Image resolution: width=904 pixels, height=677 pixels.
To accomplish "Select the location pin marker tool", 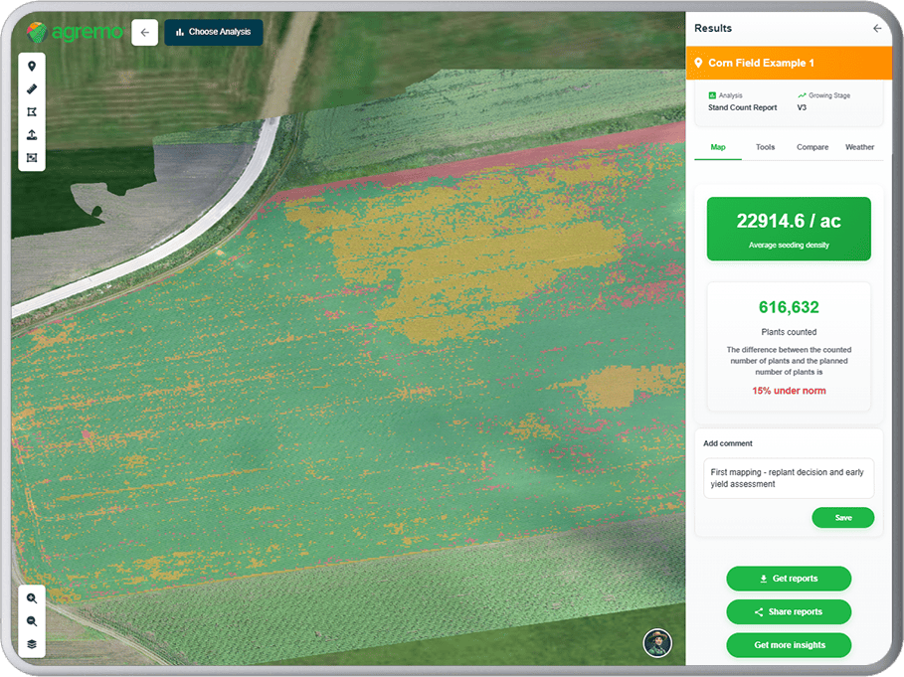I will (x=32, y=66).
